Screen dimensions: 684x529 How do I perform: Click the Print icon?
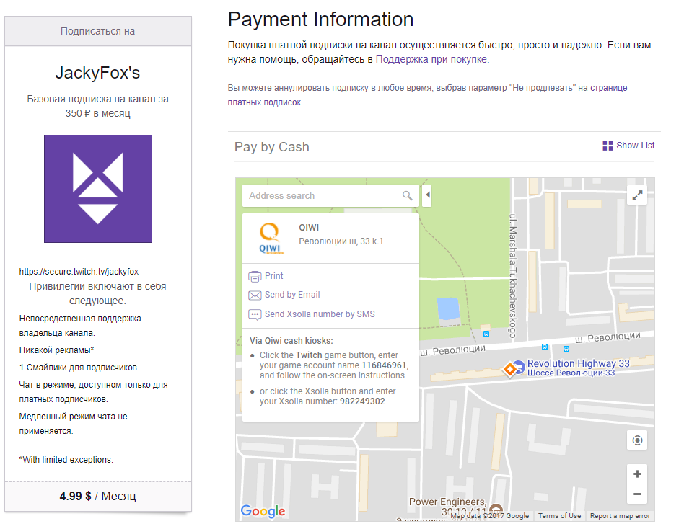[255, 276]
